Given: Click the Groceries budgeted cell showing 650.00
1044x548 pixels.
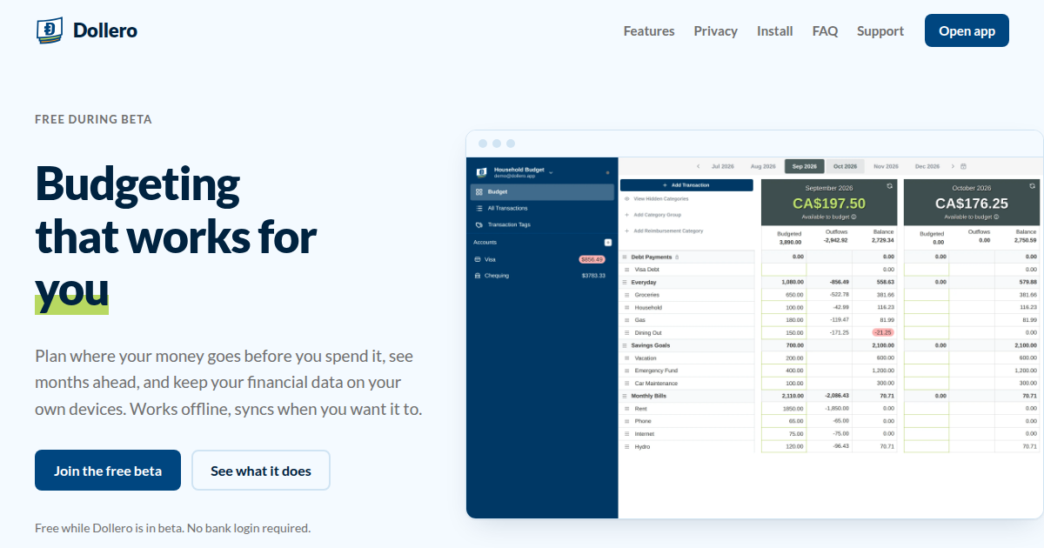Looking at the screenshot, I should (784, 295).
